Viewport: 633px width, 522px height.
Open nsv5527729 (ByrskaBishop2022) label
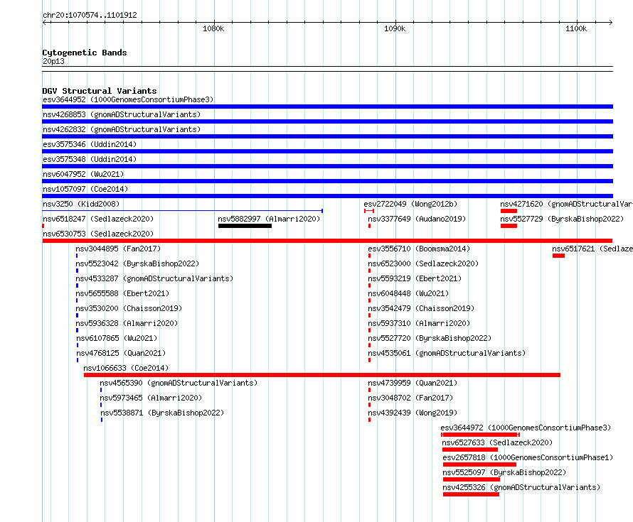(562, 219)
